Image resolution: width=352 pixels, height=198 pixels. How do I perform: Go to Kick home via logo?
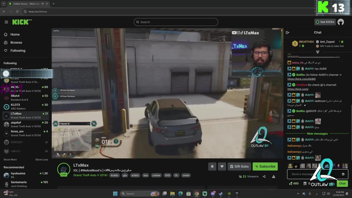coord(22,22)
